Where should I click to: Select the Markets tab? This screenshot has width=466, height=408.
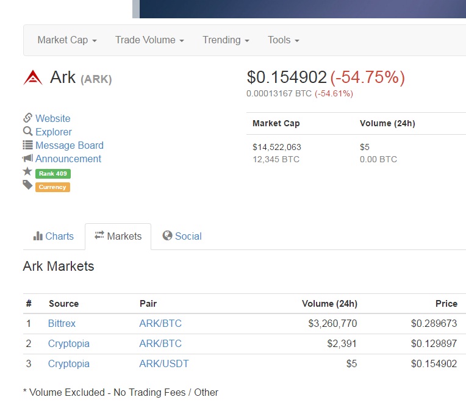(x=118, y=236)
